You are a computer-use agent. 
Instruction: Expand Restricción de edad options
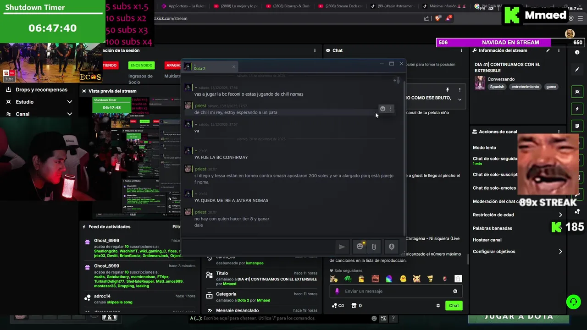pyautogui.click(x=560, y=215)
